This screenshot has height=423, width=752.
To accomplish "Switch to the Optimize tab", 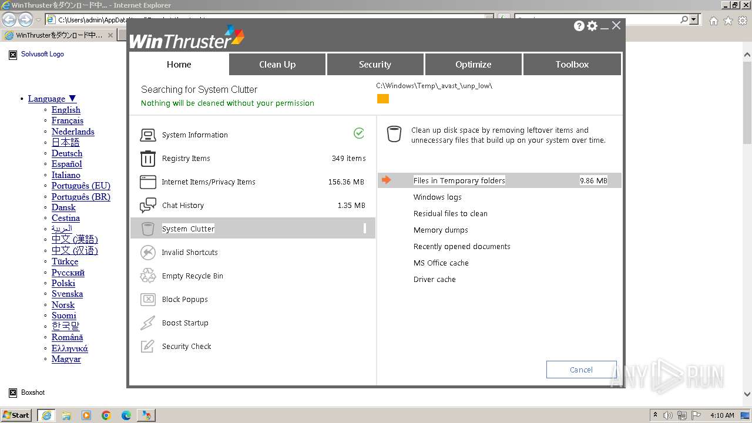I will pos(473,64).
